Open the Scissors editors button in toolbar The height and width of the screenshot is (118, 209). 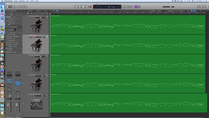[26, 7]
